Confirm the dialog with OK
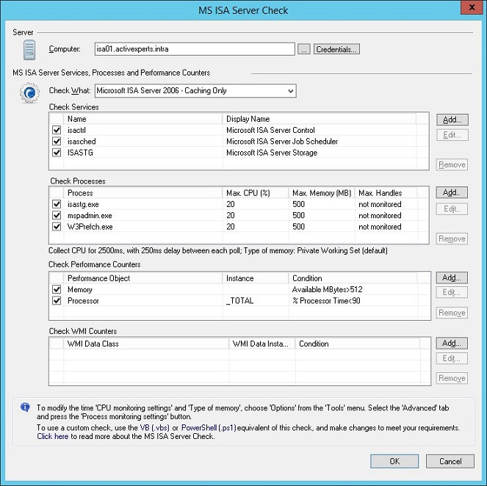487x486 pixels. (394, 461)
